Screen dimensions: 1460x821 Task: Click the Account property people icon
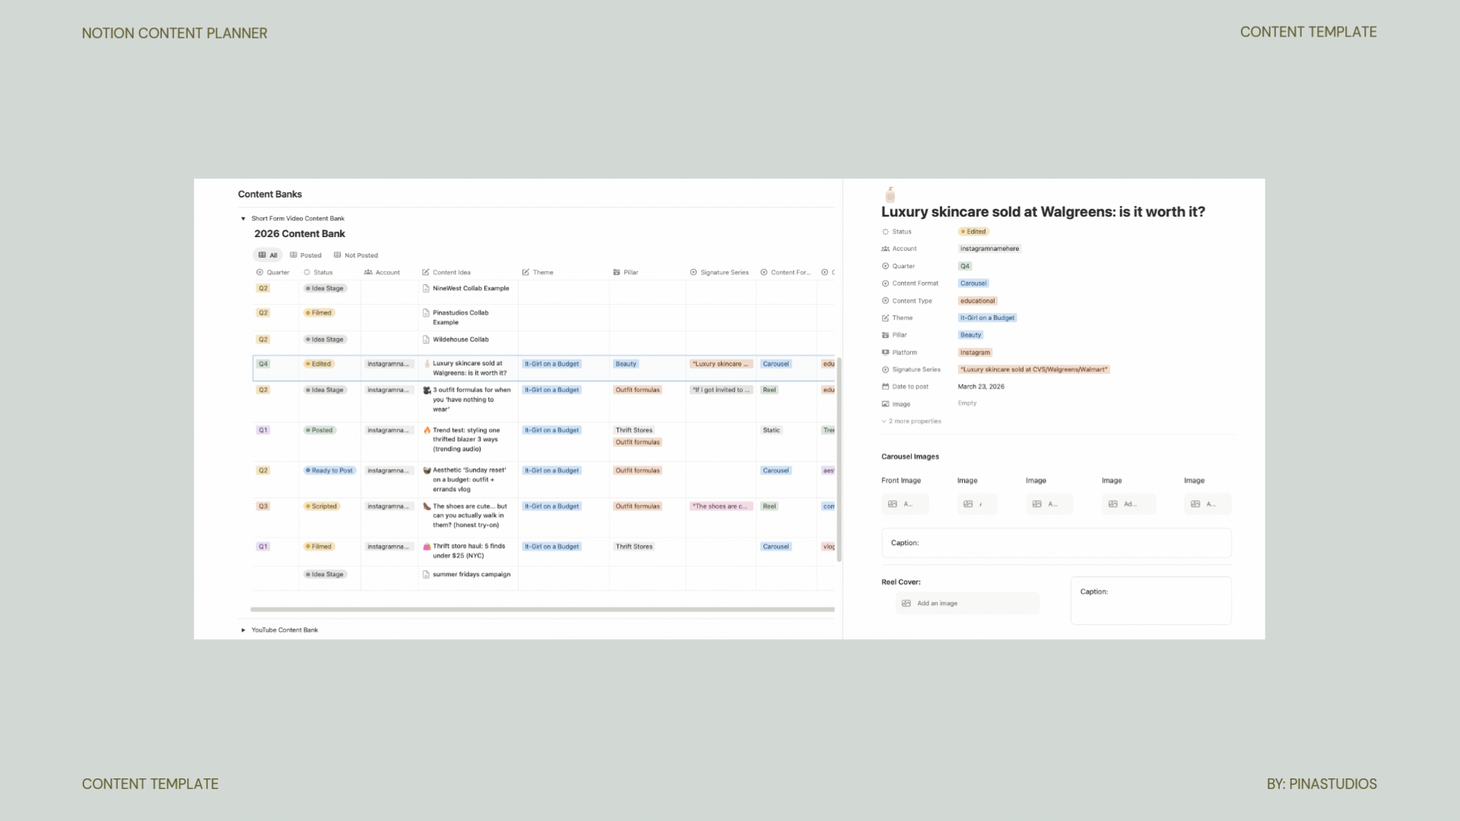point(886,249)
